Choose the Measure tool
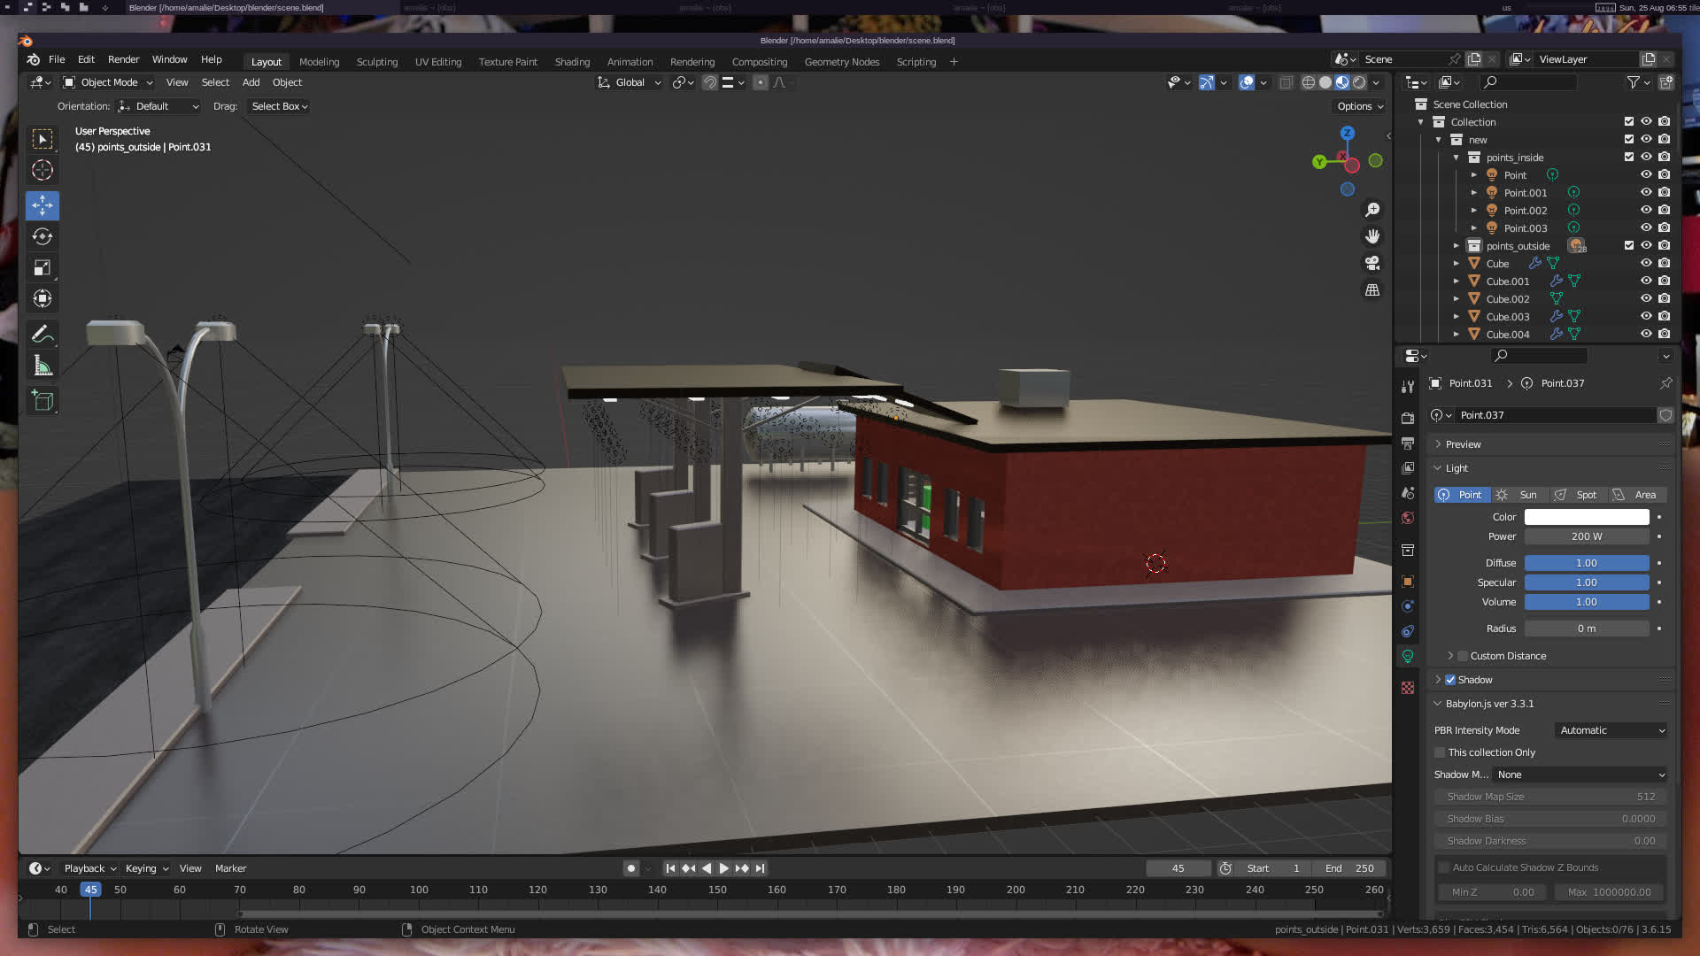Screen dimensions: 1700x956 [x=42, y=366]
